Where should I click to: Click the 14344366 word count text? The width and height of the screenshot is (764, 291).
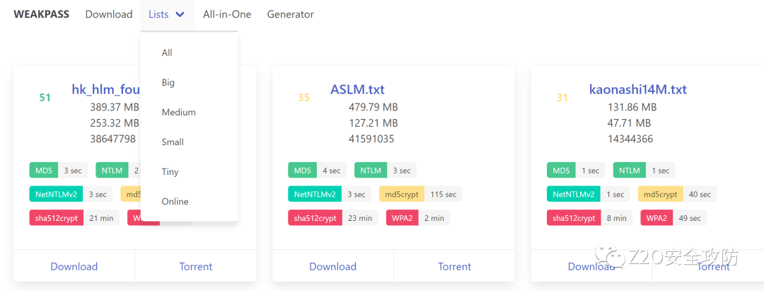click(x=630, y=139)
